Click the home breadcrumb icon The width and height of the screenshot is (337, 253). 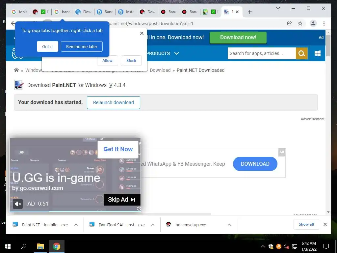click(16, 70)
